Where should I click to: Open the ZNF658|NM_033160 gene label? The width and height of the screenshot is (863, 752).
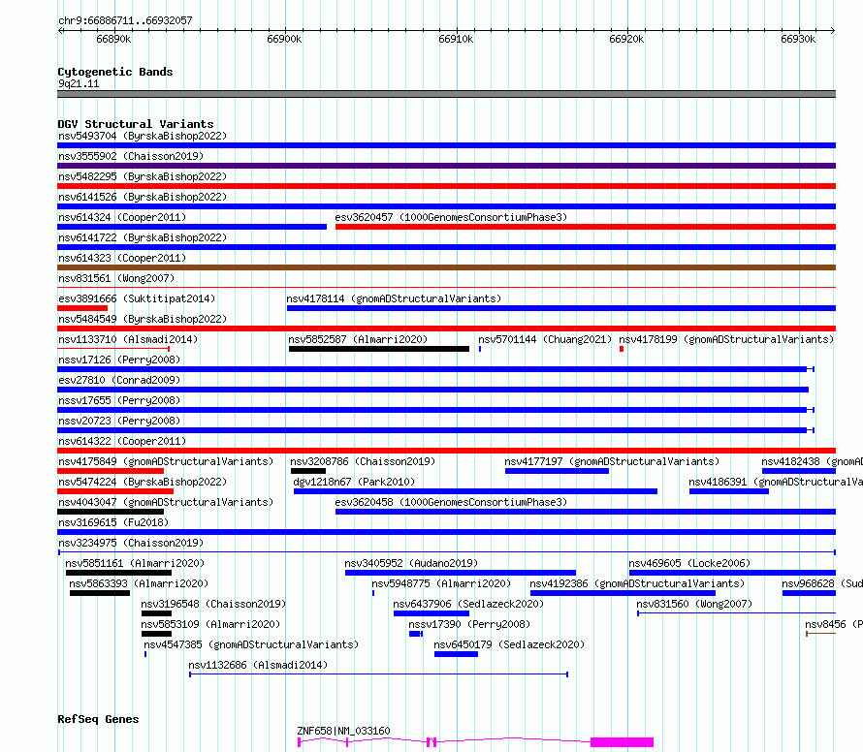tap(343, 731)
